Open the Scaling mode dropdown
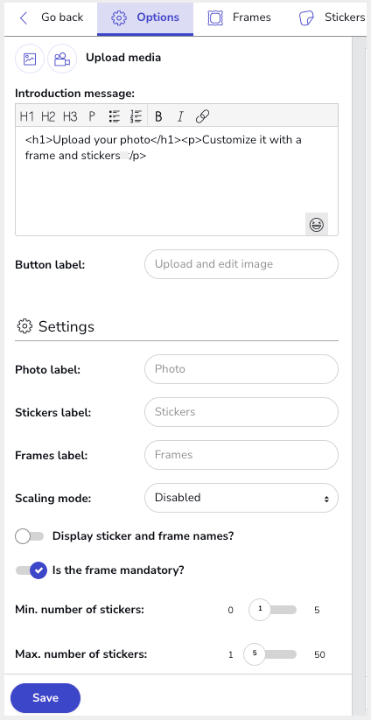 241,498
